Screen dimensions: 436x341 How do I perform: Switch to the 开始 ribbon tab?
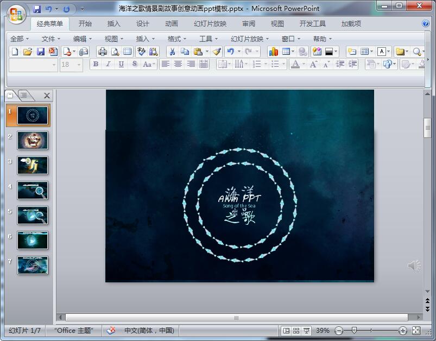click(85, 24)
